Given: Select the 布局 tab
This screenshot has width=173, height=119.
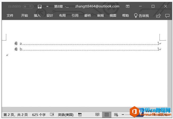Looking at the screenshot, I should (62, 15).
